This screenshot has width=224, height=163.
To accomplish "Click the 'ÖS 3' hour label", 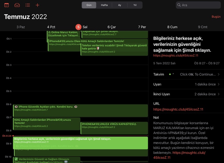I will (9, 65).
